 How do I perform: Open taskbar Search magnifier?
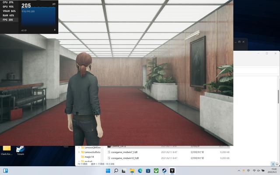[116, 171]
